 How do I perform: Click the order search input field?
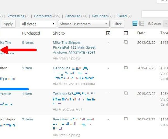pyautogui.click(x=155, y=14)
